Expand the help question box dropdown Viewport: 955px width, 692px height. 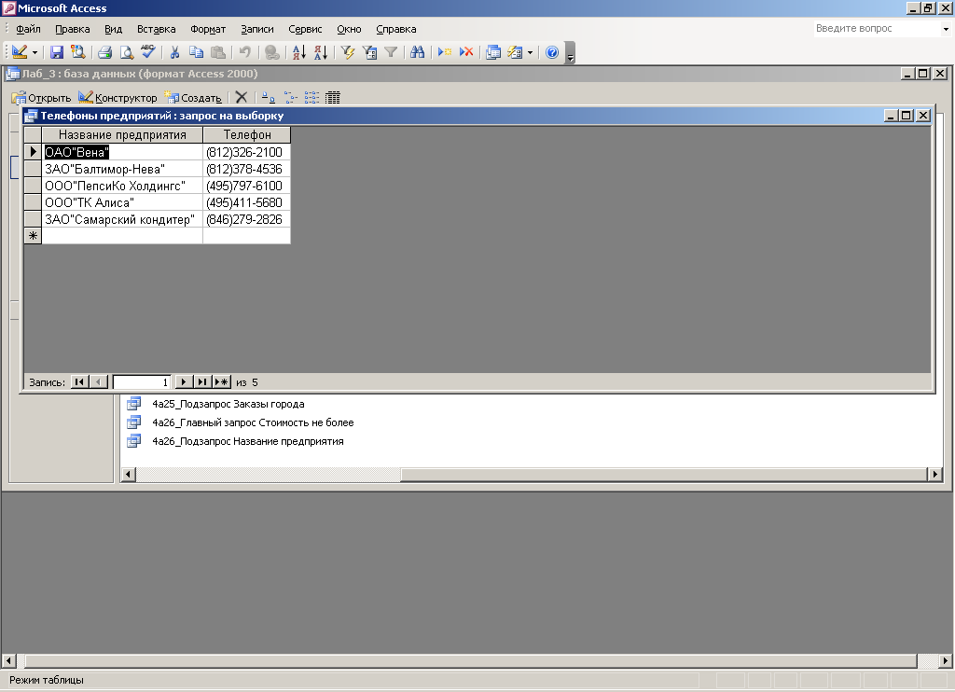946,29
